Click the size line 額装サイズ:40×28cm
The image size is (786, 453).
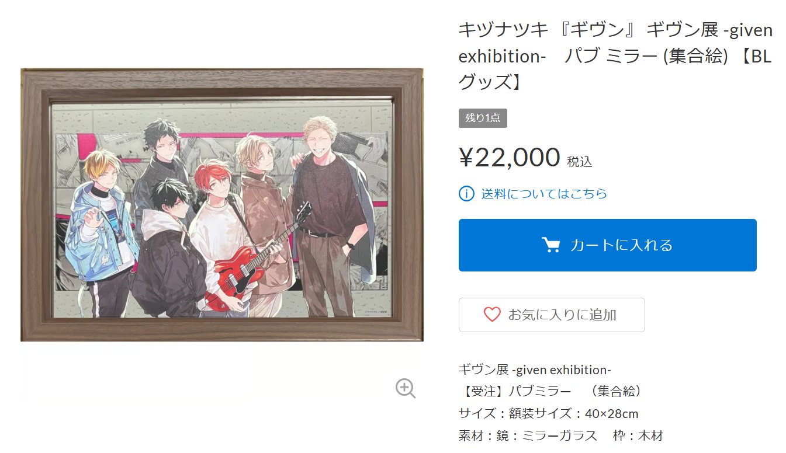[x=548, y=413]
